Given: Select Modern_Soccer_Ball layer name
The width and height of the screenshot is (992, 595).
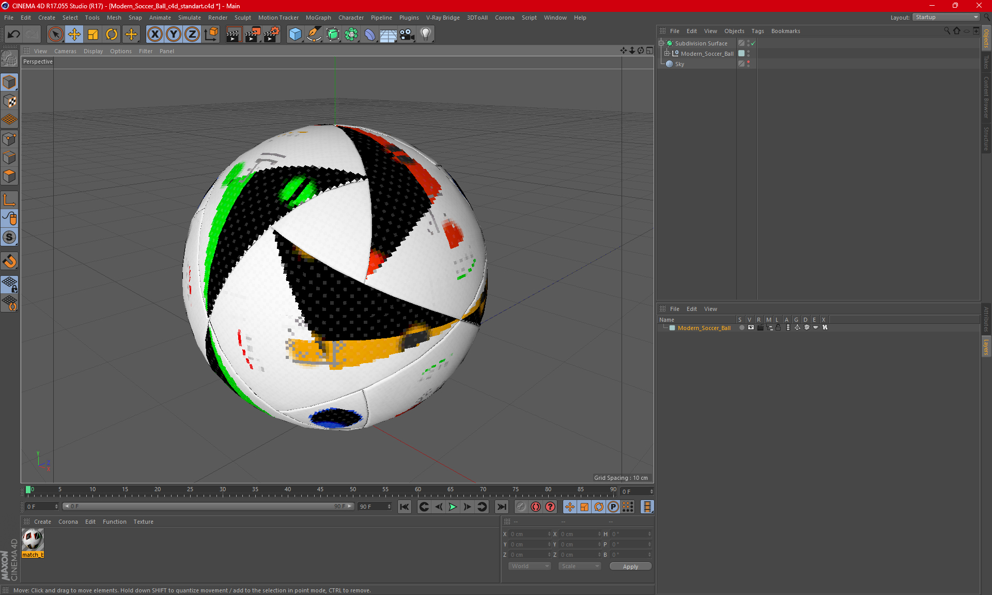Looking at the screenshot, I should tap(704, 328).
